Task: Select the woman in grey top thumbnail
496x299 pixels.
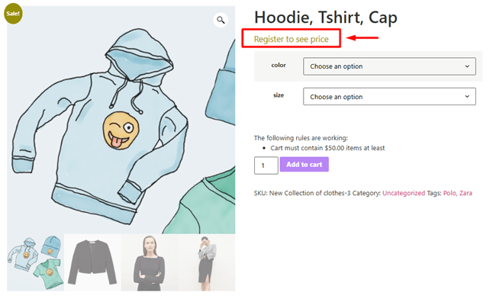Action: [207, 262]
